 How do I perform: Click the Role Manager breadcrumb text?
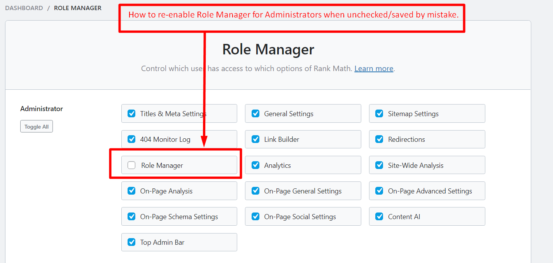(78, 8)
